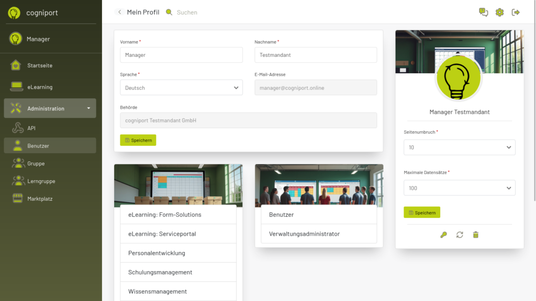
Task: Click the Vorname input field
Action: point(181,55)
